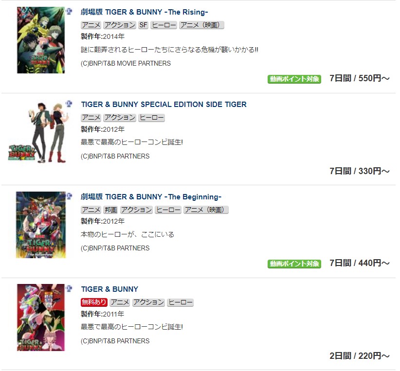Click the icon beside TIGER & BUNNY 2011 thumbnail
This screenshot has height=371, width=400.
pyautogui.click(x=69, y=288)
